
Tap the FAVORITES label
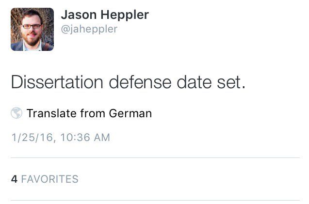[49, 179]
